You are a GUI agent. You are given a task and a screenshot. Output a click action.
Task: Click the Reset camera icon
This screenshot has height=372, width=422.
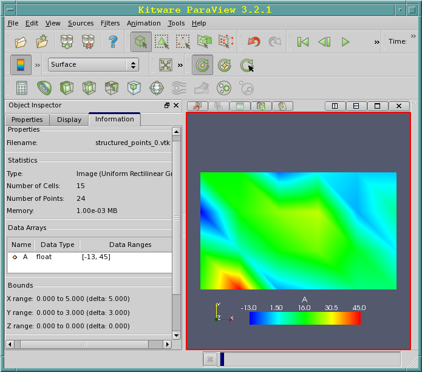click(x=165, y=65)
